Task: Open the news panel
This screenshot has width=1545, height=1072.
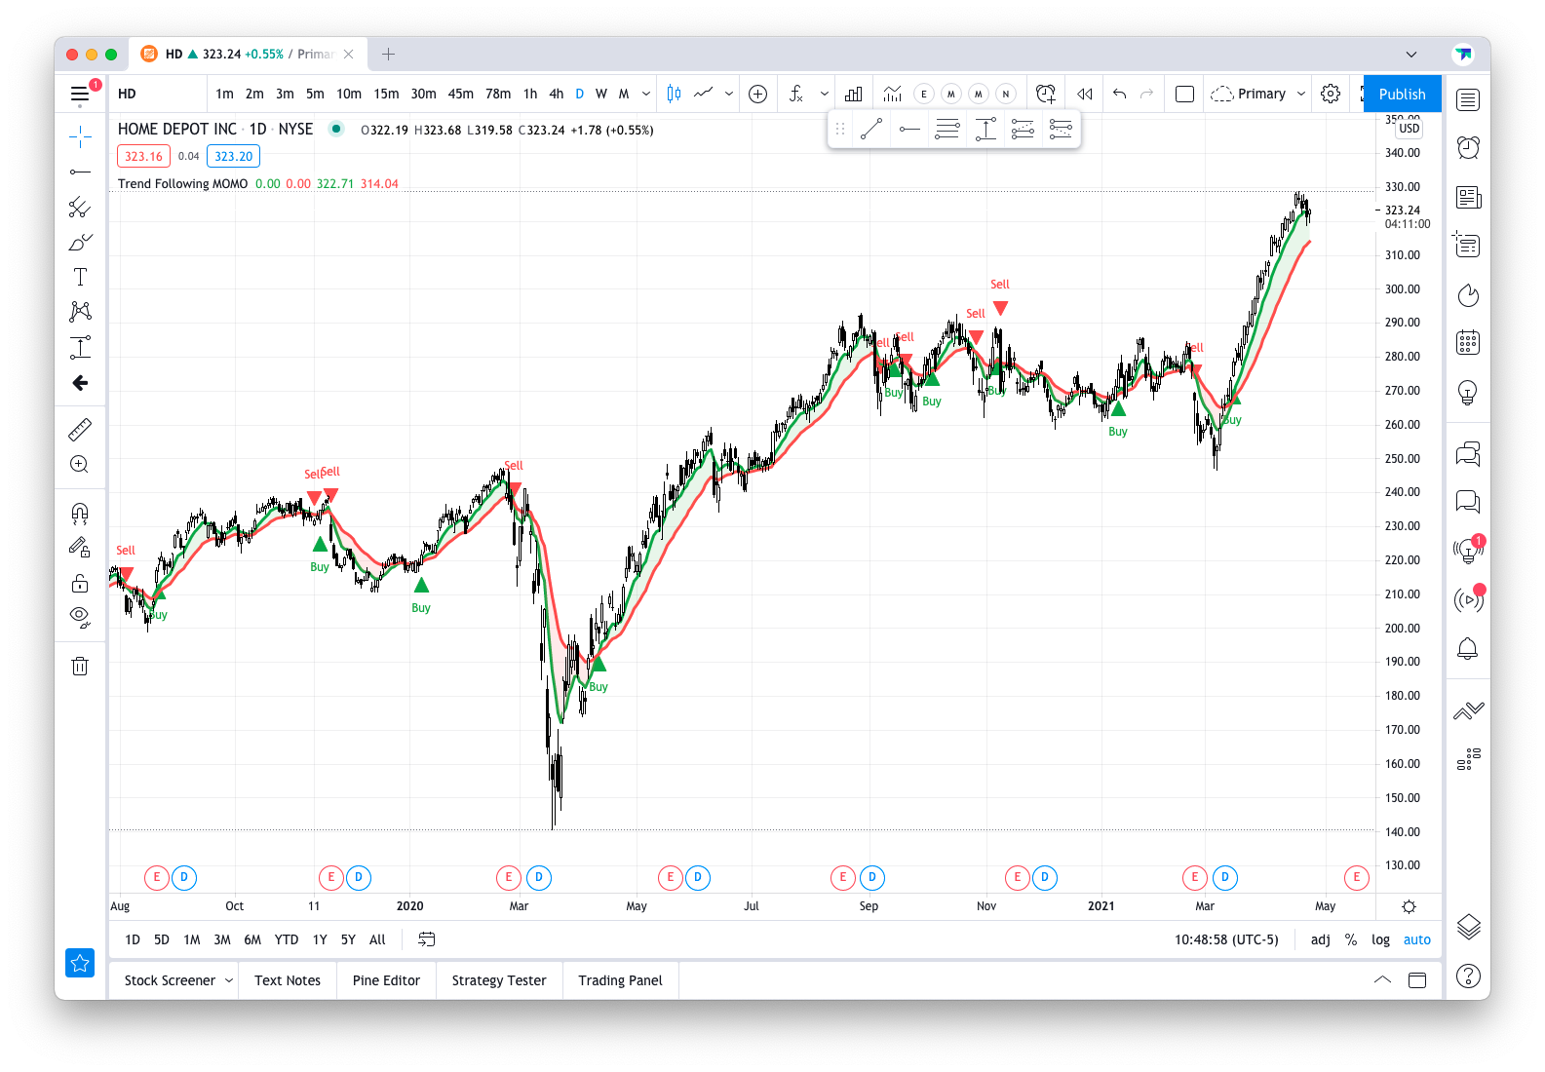Action: tap(1468, 198)
